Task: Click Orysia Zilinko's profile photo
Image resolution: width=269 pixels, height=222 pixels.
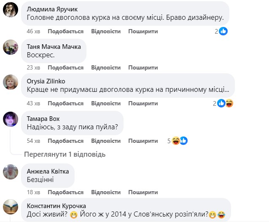Action: tap(10, 82)
